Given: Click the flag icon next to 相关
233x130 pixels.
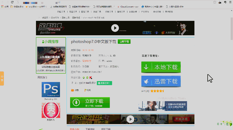Looking at the screenshot, I should 85,90.
